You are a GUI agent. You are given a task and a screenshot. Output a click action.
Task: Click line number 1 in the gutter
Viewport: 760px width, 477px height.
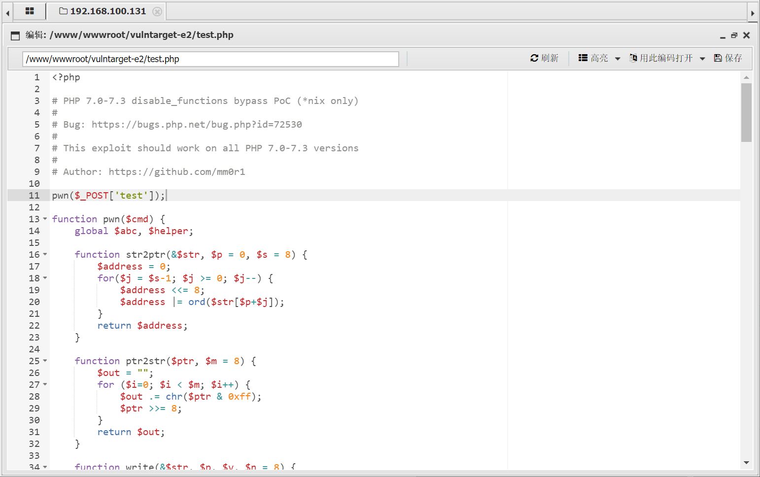(37, 77)
